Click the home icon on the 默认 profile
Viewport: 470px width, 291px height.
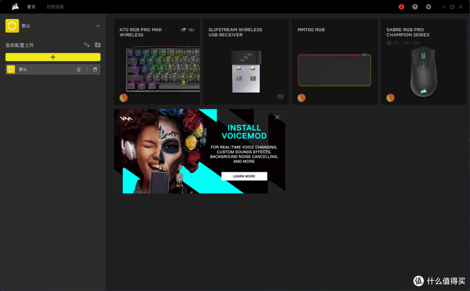click(x=78, y=69)
